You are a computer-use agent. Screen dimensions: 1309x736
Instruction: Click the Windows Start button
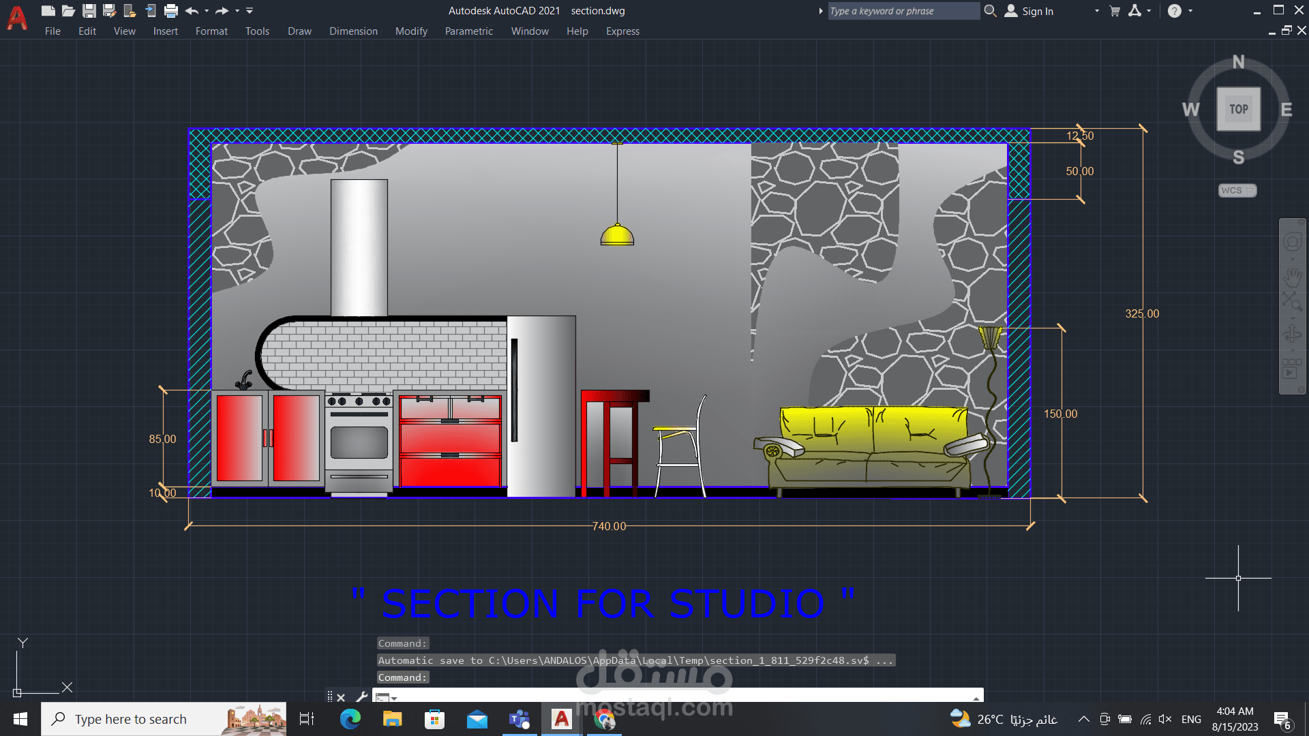point(20,719)
